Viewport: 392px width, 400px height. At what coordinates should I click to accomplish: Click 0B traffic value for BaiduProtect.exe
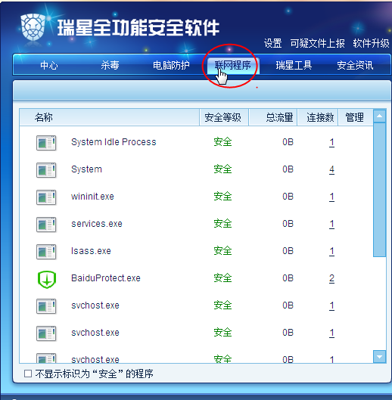(x=288, y=278)
